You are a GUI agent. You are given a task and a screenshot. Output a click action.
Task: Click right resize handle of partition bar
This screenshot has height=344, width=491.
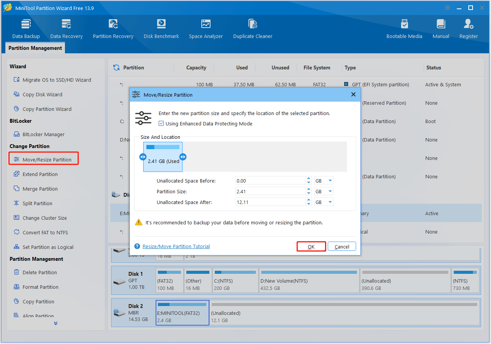[183, 157]
